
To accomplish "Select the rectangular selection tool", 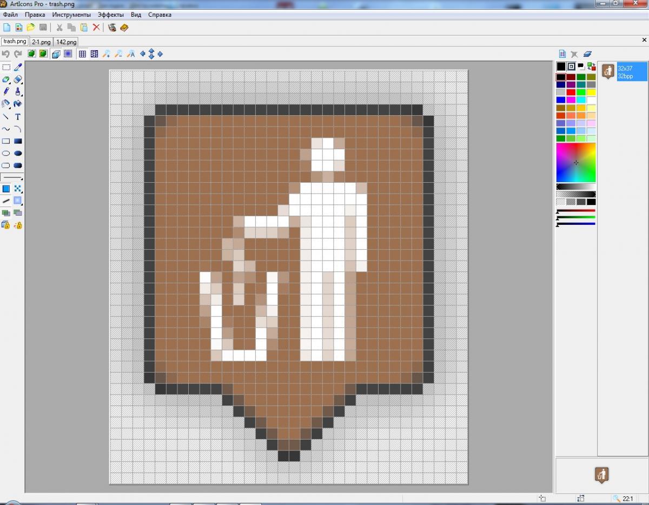I will pyautogui.click(x=6, y=68).
